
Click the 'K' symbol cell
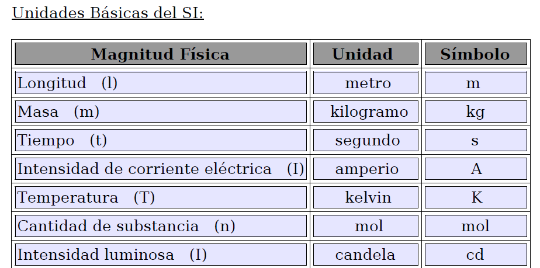click(475, 197)
